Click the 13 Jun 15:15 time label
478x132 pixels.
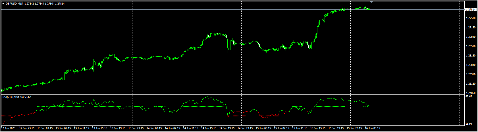pos(99,128)
